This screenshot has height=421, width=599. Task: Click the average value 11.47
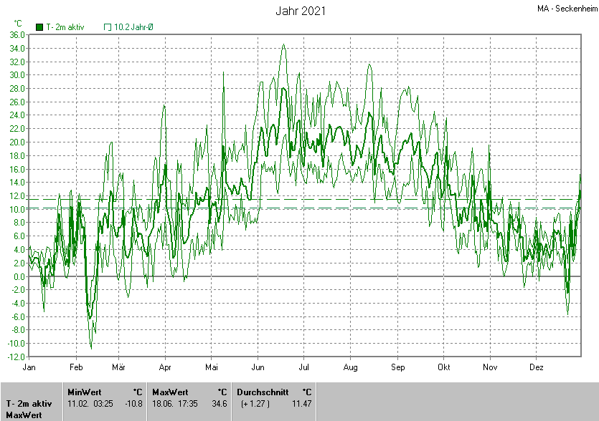click(x=301, y=404)
